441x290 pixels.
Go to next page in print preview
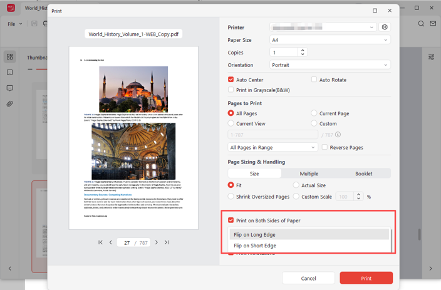coord(157,242)
